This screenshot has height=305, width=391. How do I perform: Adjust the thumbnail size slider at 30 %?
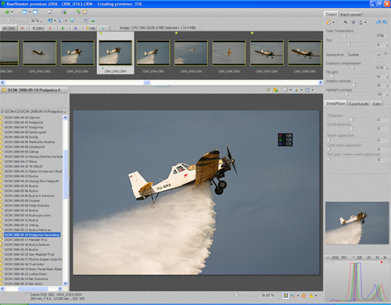8,20
